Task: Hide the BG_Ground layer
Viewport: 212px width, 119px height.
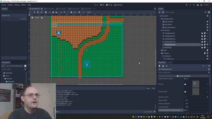Action: pos(207,22)
